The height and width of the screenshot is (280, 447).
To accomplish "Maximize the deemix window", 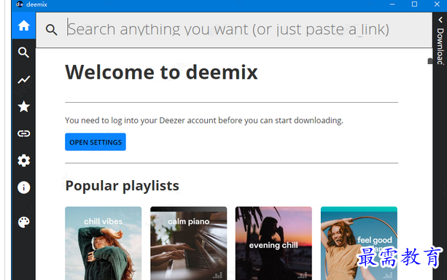I will click(x=414, y=4).
